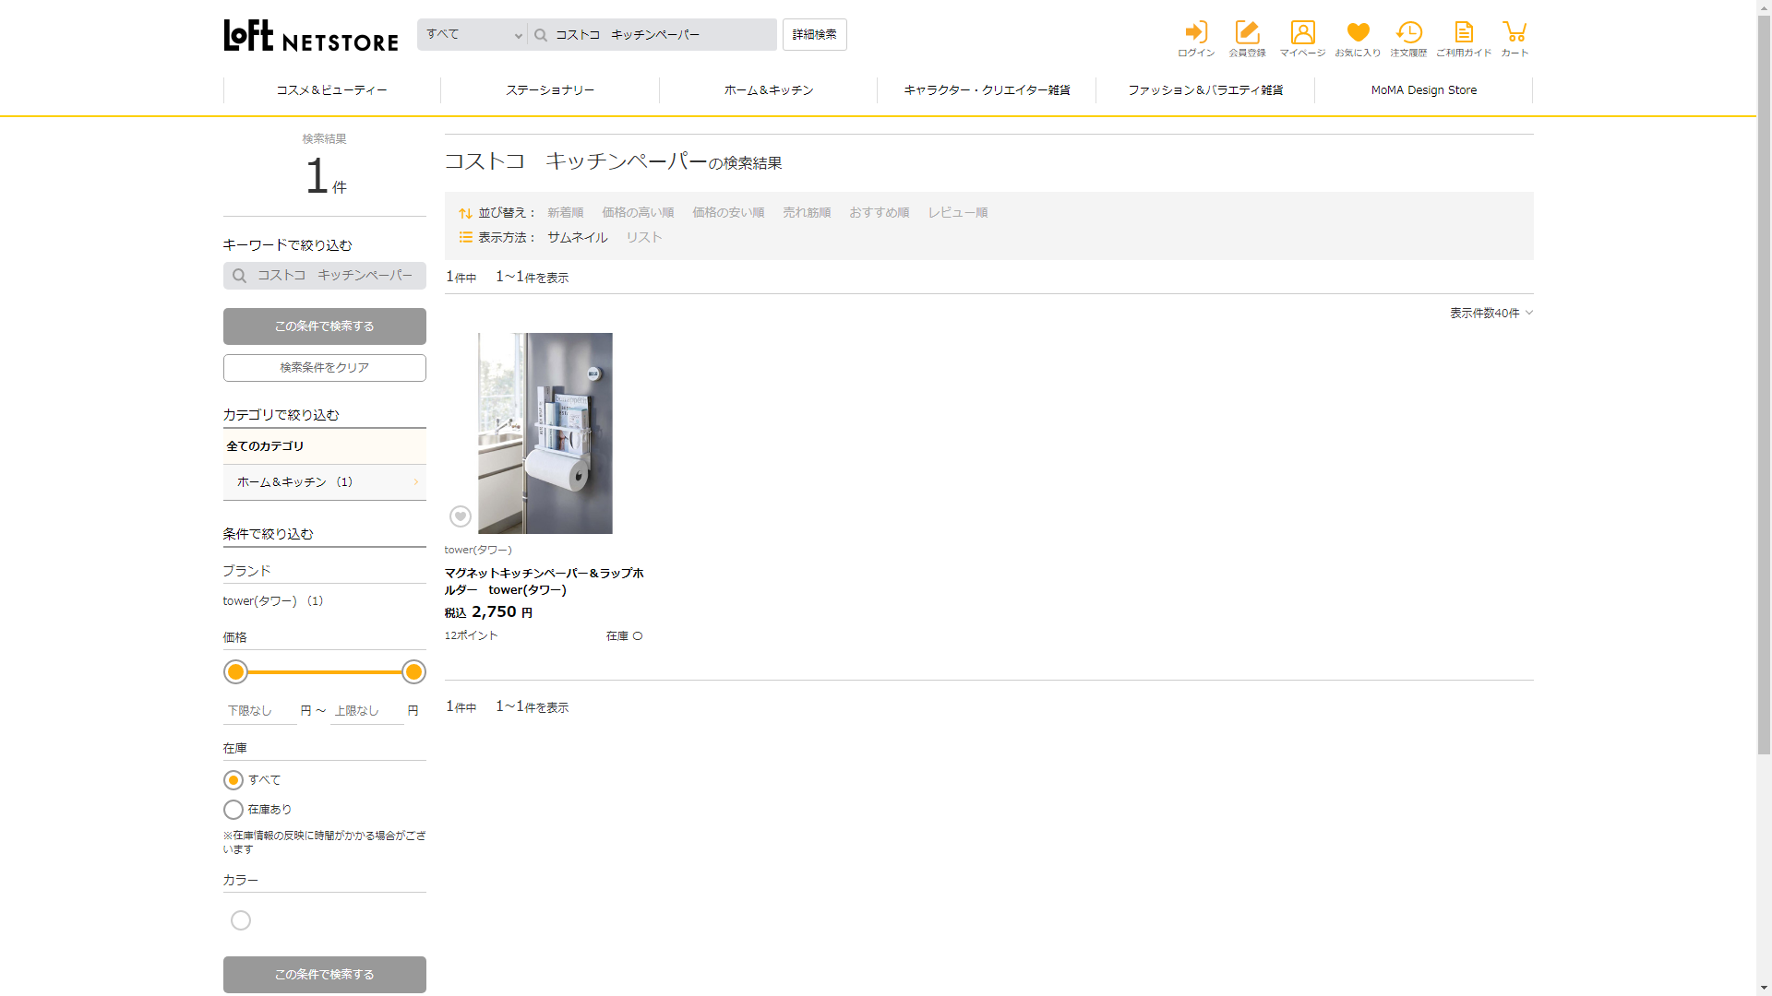Open the shopping cart icon
1772x996 pixels.
(x=1515, y=39)
